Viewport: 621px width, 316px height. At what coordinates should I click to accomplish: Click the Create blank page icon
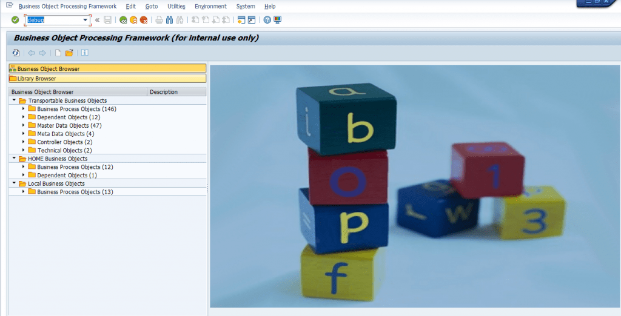[x=58, y=53]
